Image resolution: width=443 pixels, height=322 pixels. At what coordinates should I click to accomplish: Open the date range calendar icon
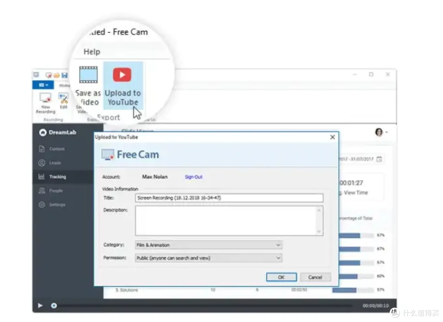[379, 159]
